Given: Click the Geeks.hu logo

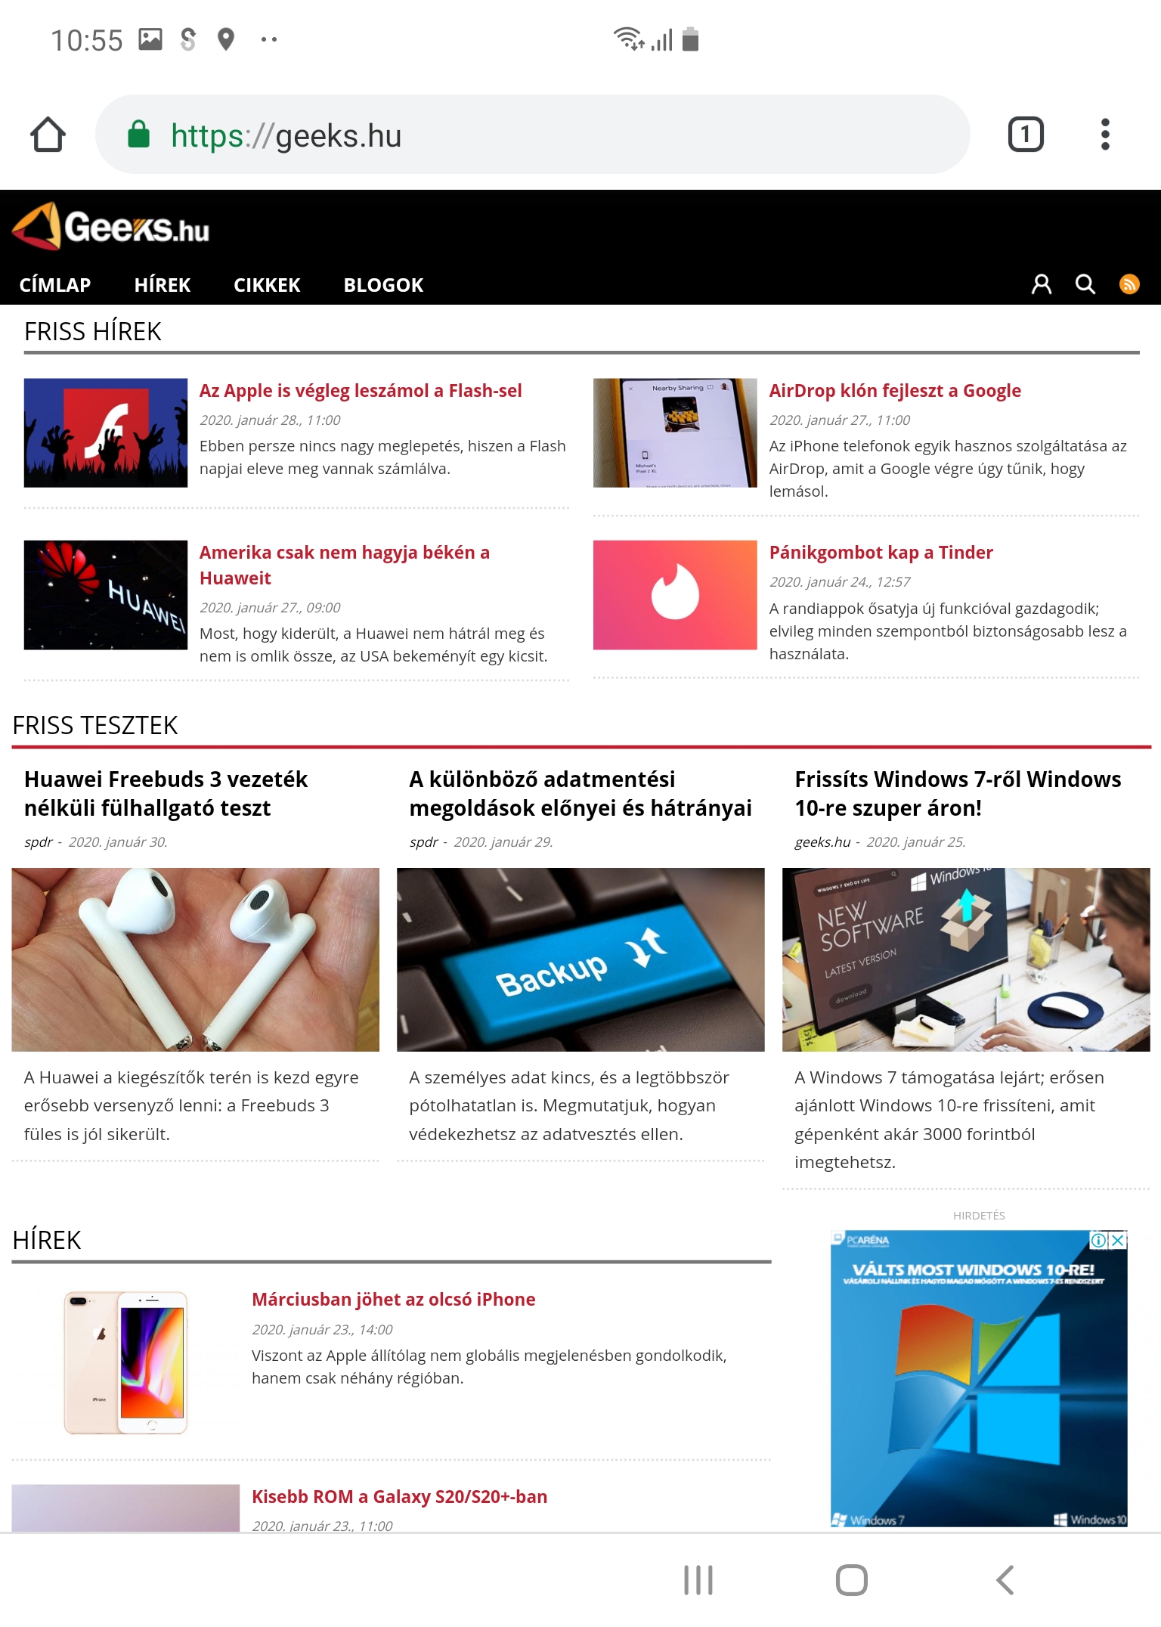Looking at the screenshot, I should tap(111, 226).
